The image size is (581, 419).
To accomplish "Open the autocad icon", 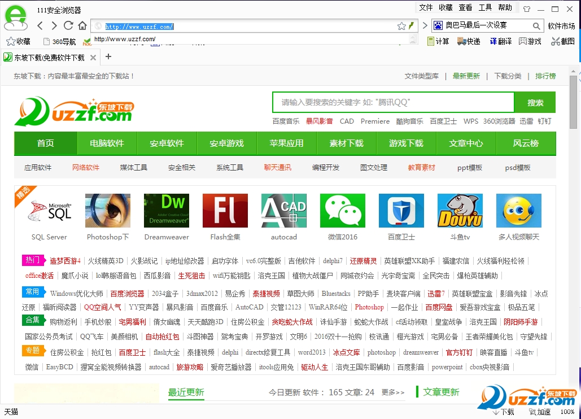I will tap(284, 211).
